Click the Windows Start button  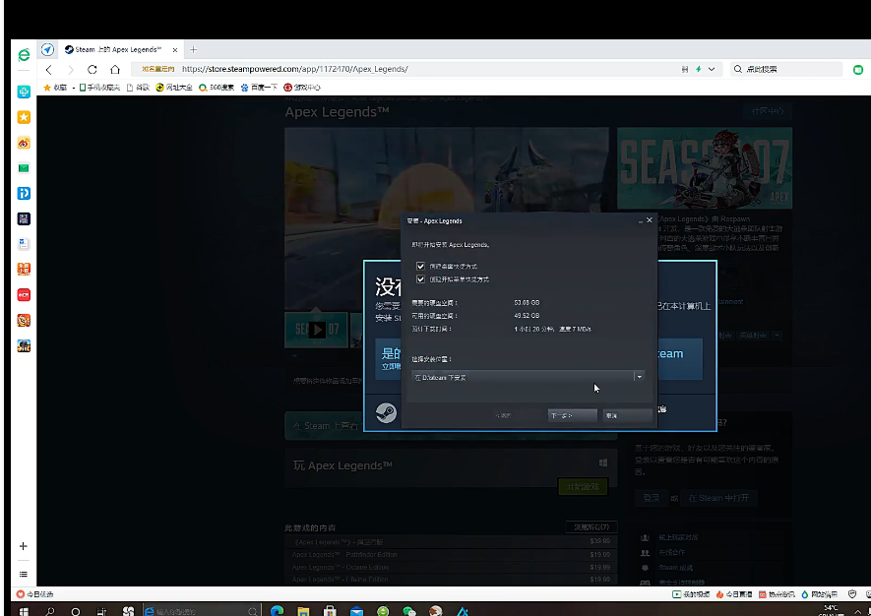[24, 611]
